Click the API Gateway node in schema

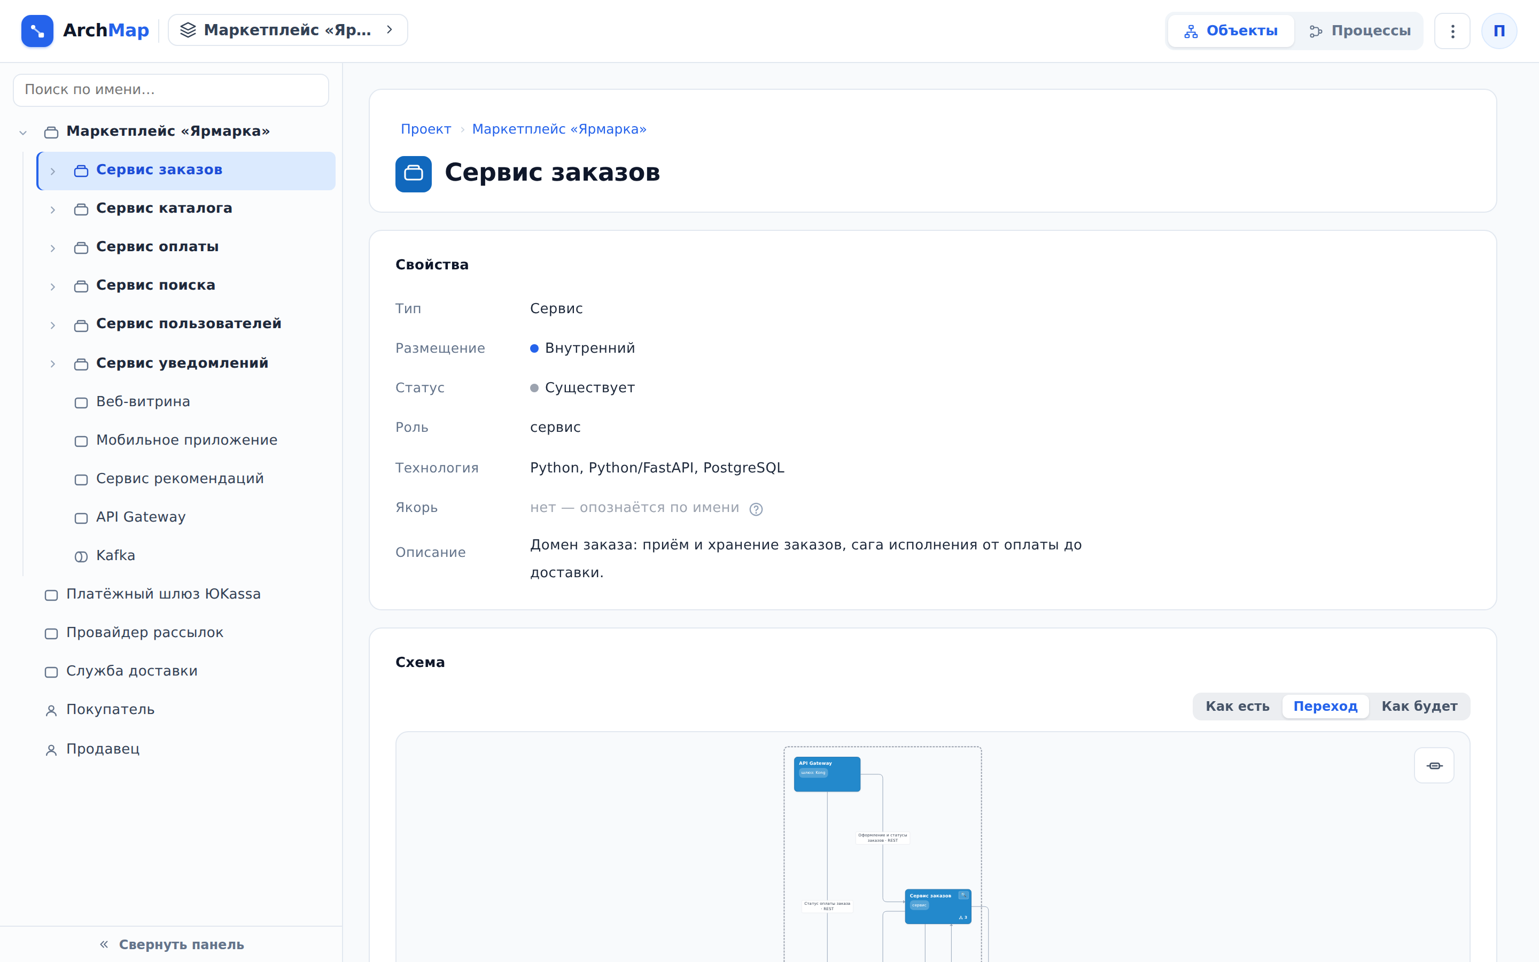(x=827, y=774)
